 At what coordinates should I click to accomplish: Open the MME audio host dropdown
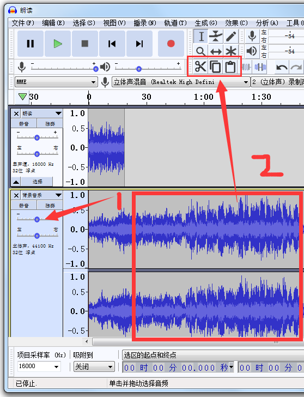pyautogui.click(x=56, y=82)
